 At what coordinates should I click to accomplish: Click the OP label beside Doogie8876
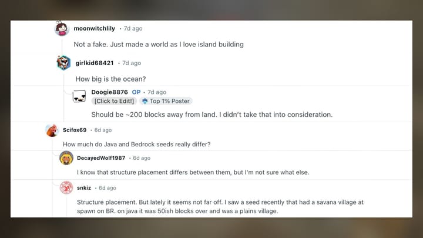click(x=136, y=92)
